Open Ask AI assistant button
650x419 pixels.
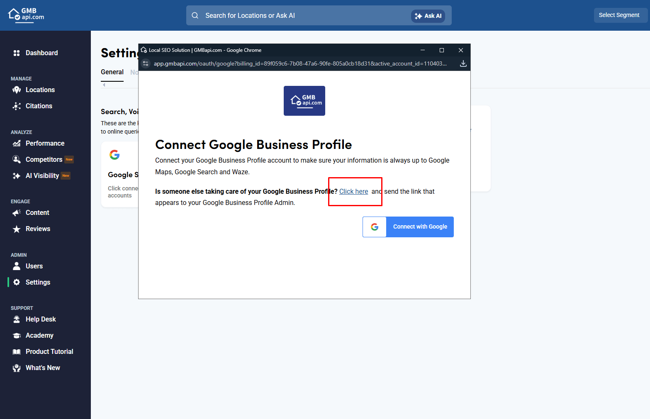(428, 16)
